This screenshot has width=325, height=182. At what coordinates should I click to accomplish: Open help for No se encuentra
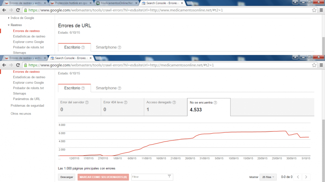pos(215,102)
